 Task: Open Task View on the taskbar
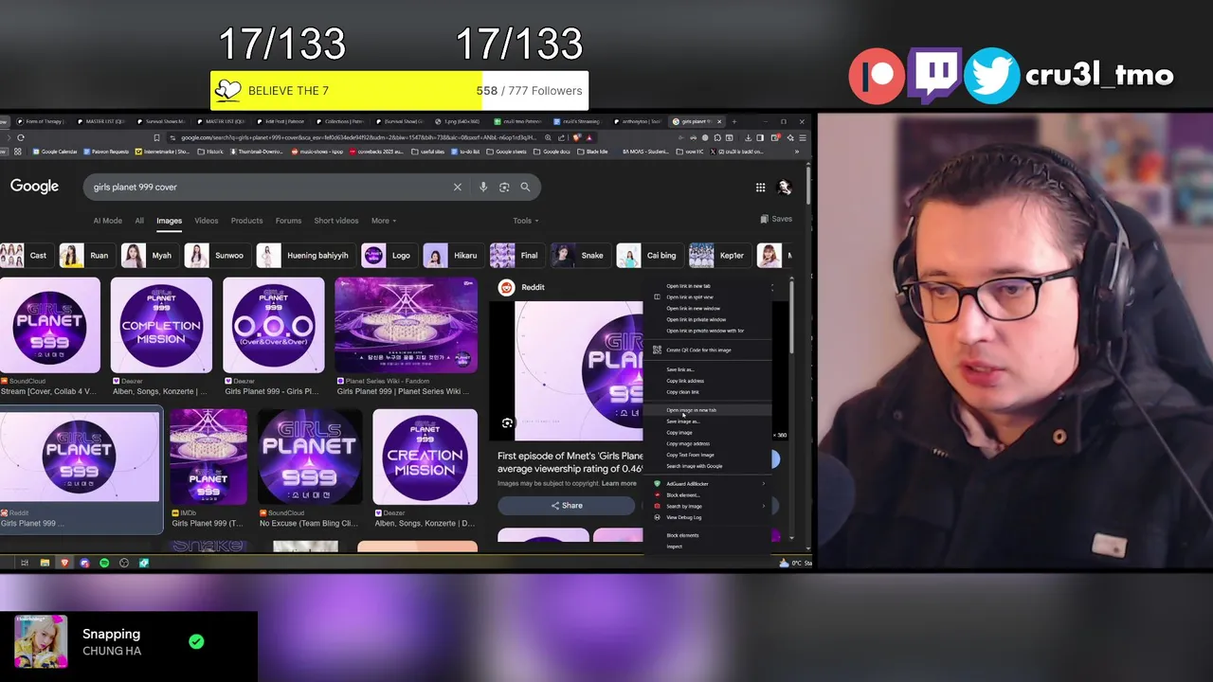[x=25, y=563]
